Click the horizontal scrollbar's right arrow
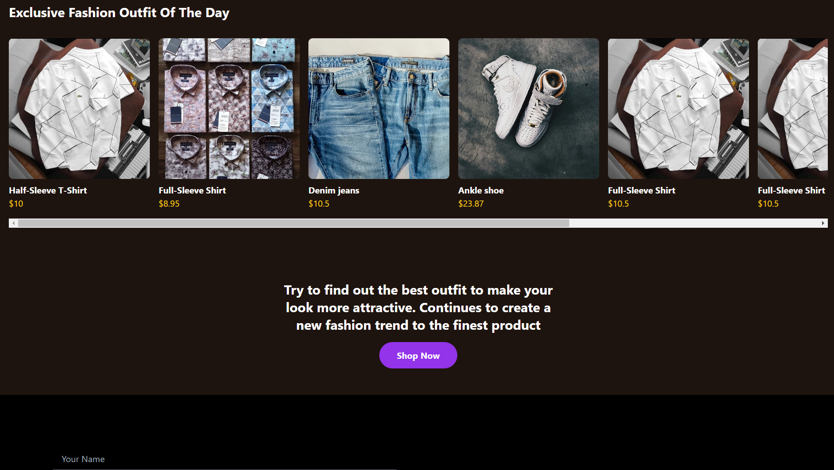This screenshot has width=834, height=470. click(823, 223)
